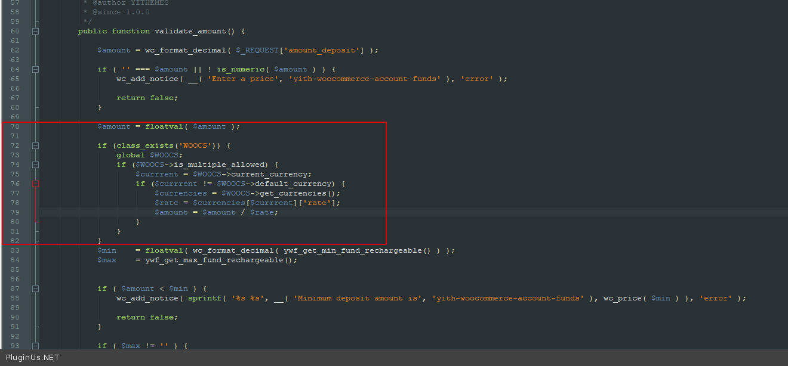
Task: Collapse the amount < min block on line 87
Action: tap(36, 289)
